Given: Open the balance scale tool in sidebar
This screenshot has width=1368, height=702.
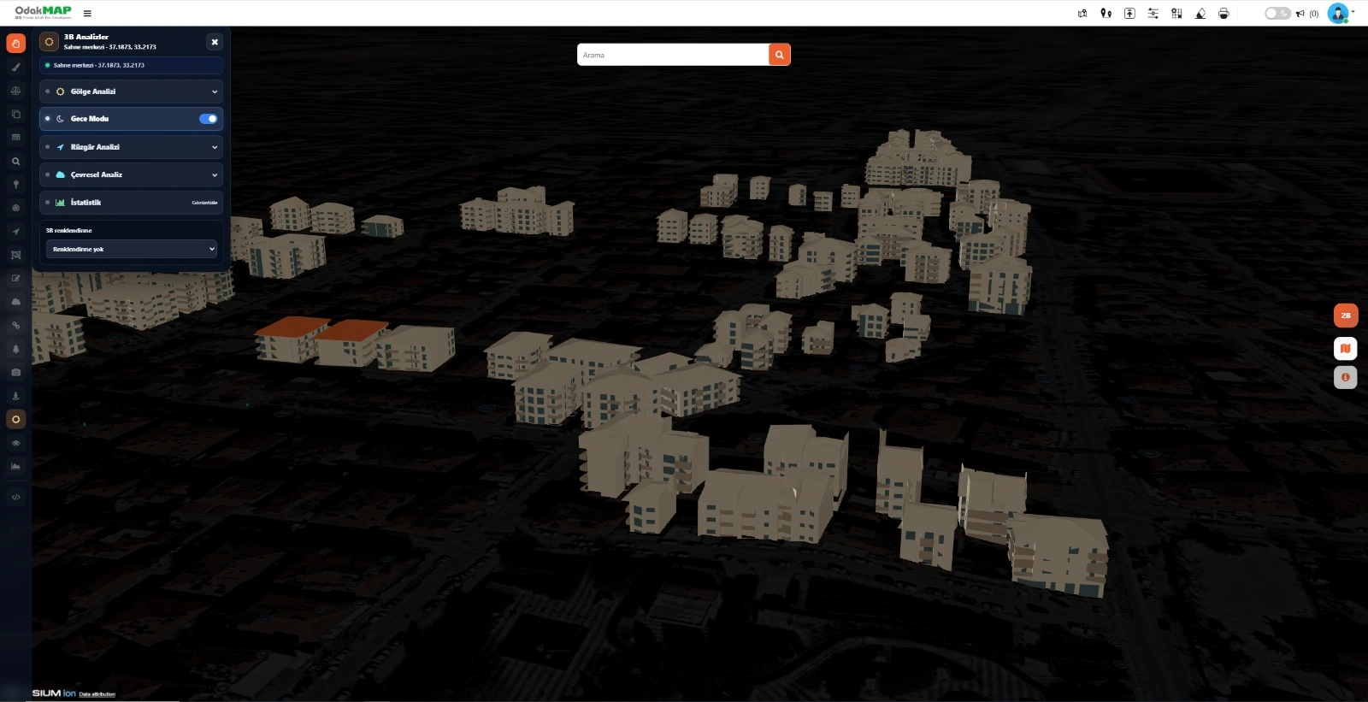Looking at the screenshot, I should [x=16, y=91].
